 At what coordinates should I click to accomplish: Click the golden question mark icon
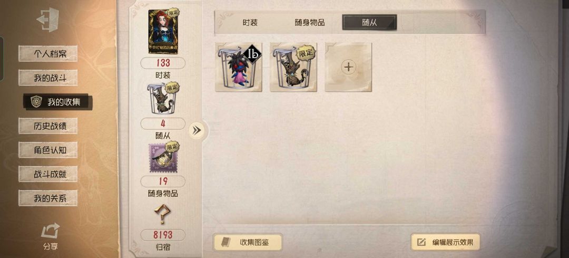[162, 215]
